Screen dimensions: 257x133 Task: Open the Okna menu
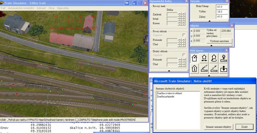click(x=51, y=8)
